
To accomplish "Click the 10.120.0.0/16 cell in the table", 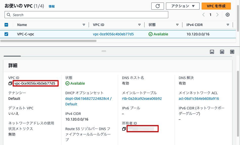I will click(198, 34).
